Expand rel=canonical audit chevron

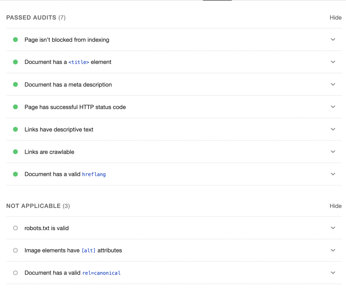point(333,273)
